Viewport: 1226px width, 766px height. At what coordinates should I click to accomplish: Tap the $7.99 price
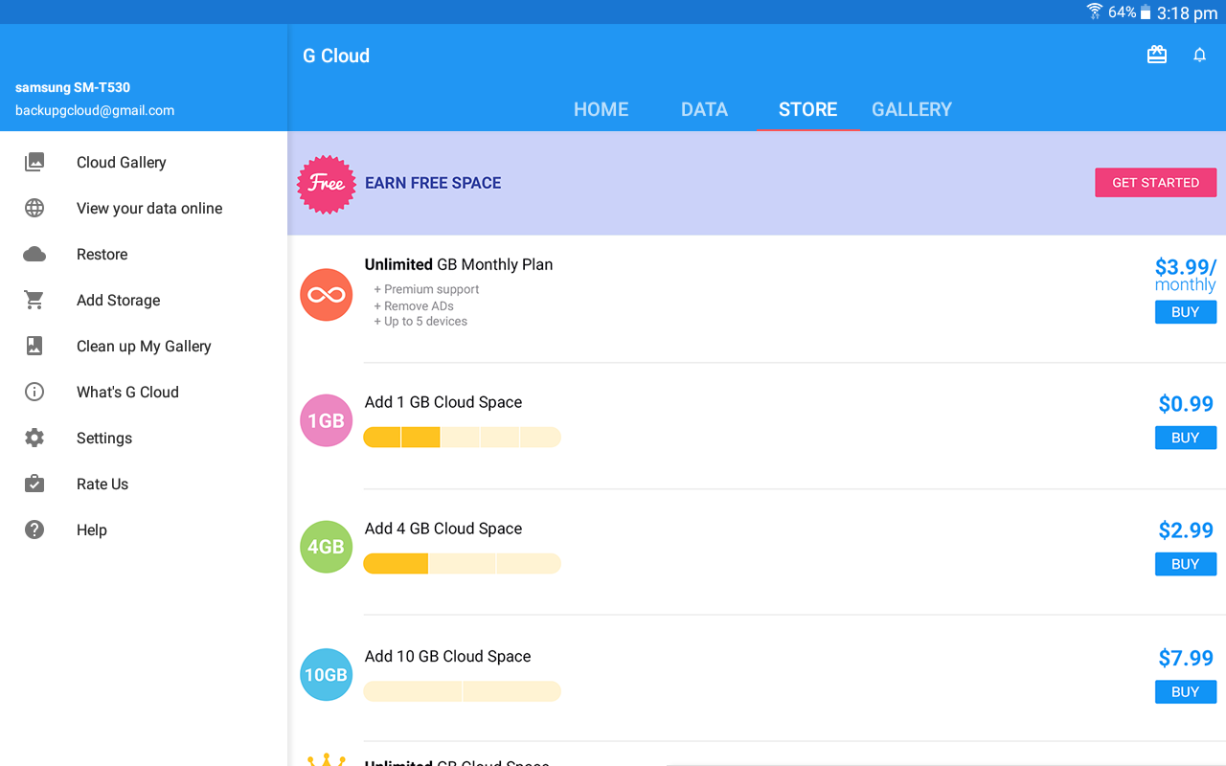pos(1186,658)
